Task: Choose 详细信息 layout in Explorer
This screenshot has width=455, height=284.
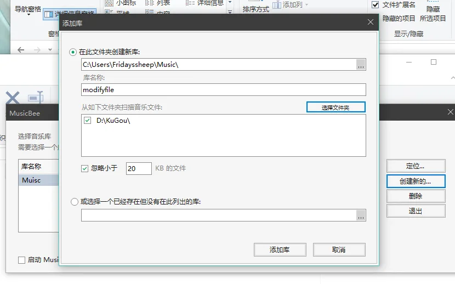Action: pos(205,3)
